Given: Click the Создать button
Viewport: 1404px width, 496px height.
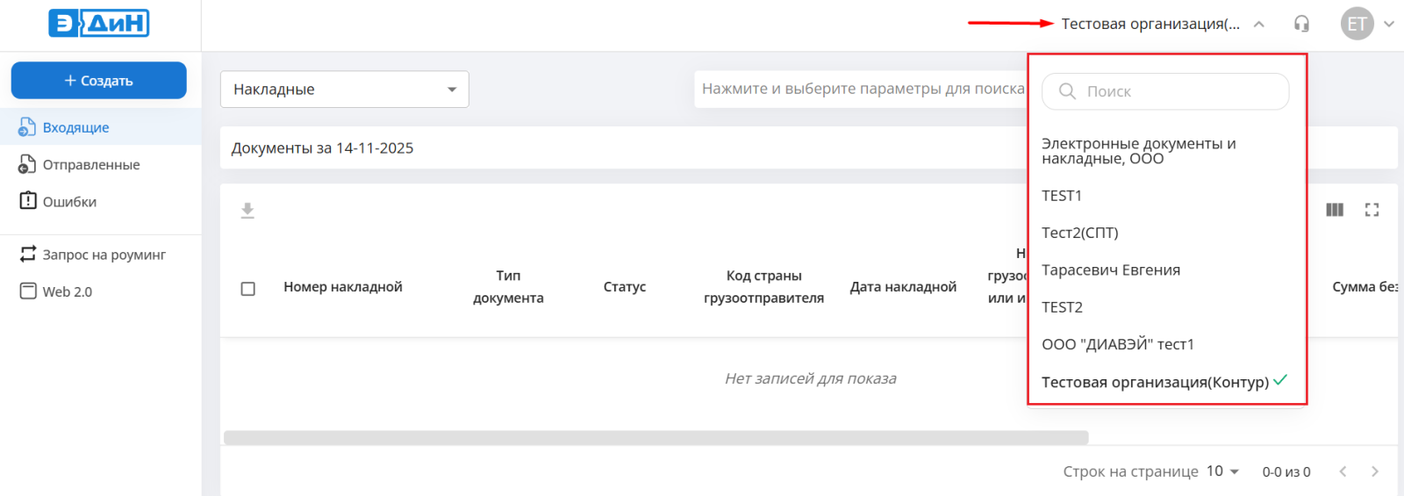Looking at the screenshot, I should click(x=98, y=81).
